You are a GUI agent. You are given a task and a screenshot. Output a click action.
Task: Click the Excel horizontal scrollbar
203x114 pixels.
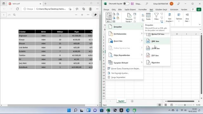180,101
